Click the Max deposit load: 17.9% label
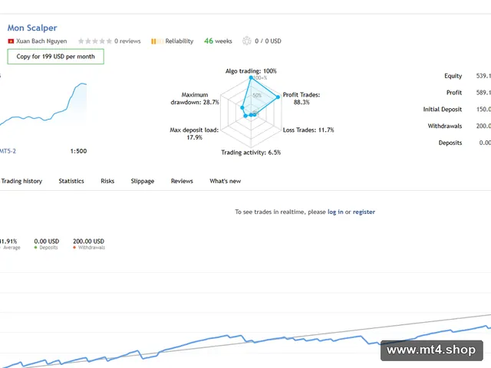Viewport: 491px width, 368px height. click(194, 133)
